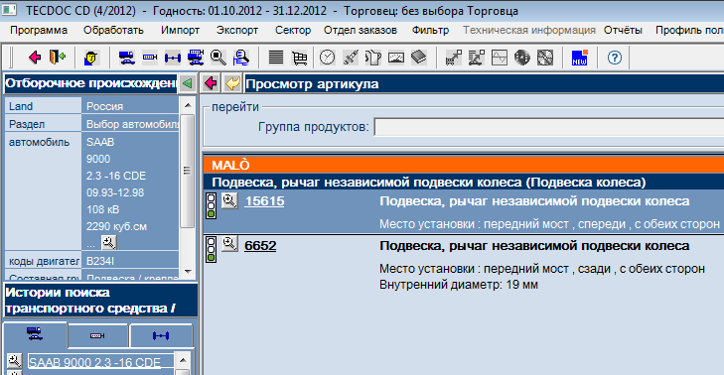724x375 pixels.
Task: Open the Фильтр menu
Action: 430,30
